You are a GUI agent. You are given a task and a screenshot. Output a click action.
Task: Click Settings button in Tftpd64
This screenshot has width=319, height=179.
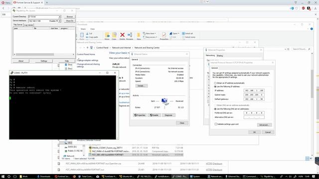[x=44, y=61]
